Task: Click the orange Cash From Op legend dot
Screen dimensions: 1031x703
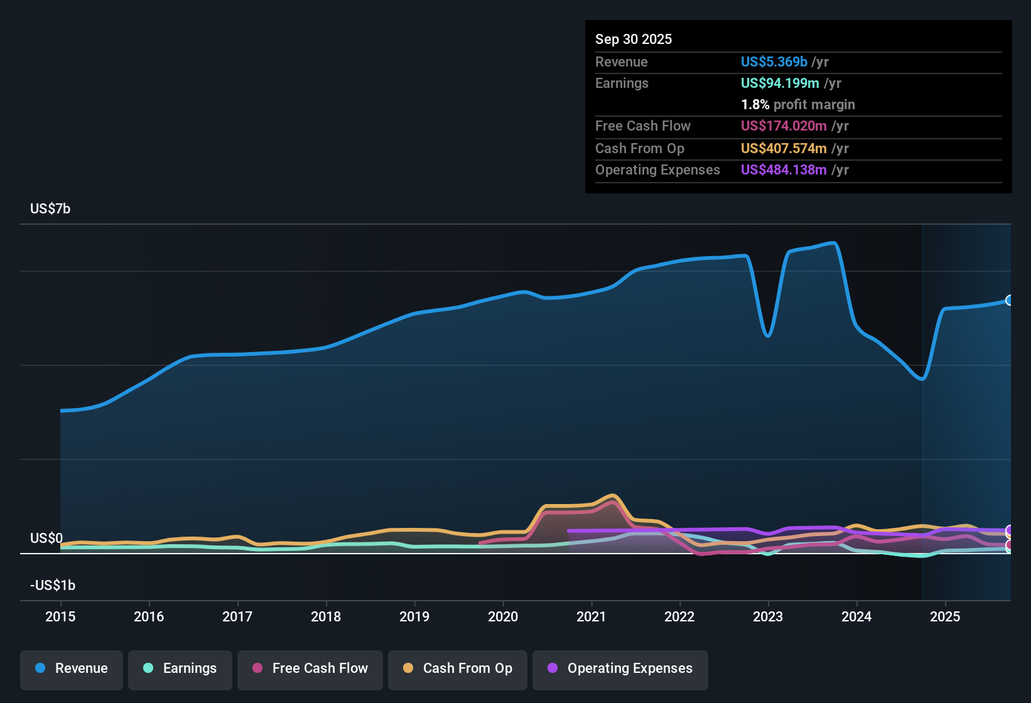Action: click(x=408, y=668)
